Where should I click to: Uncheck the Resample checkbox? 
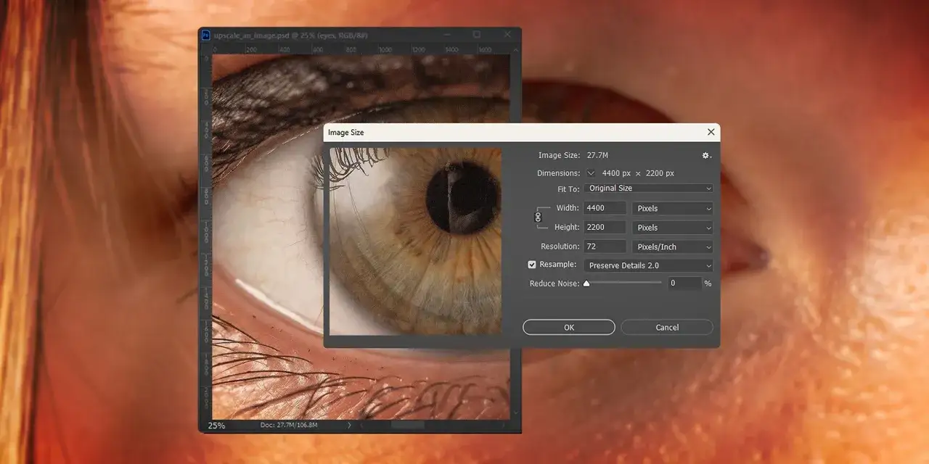[x=532, y=265]
